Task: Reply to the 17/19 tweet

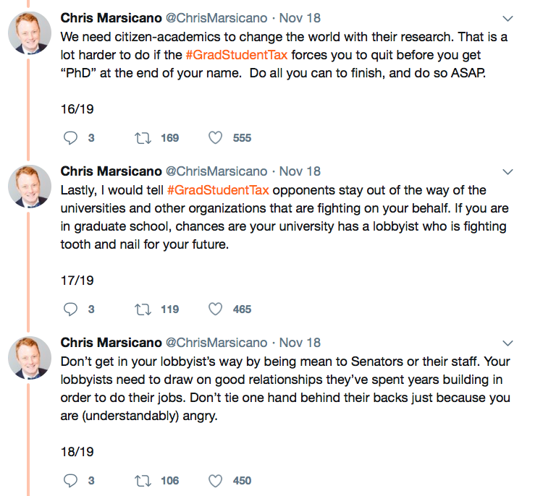Action: 70,309
